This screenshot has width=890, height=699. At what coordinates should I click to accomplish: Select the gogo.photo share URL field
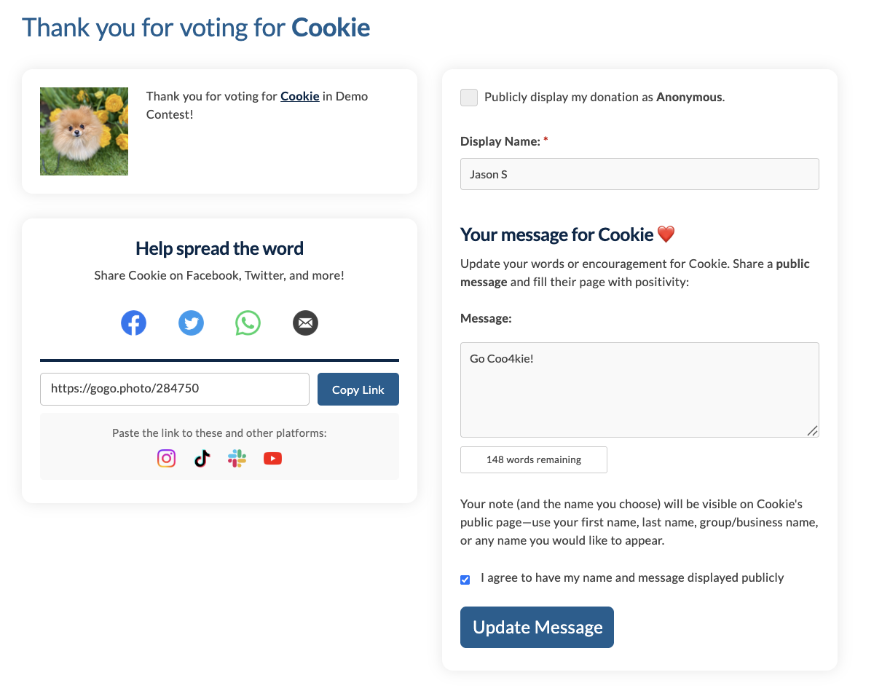point(175,389)
